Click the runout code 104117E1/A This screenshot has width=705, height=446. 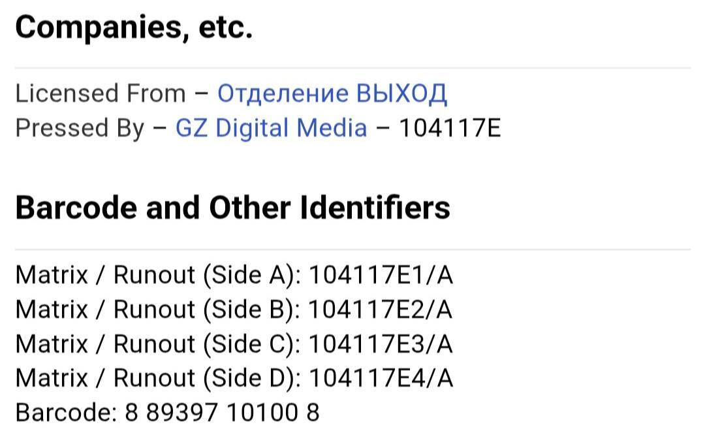point(381,275)
